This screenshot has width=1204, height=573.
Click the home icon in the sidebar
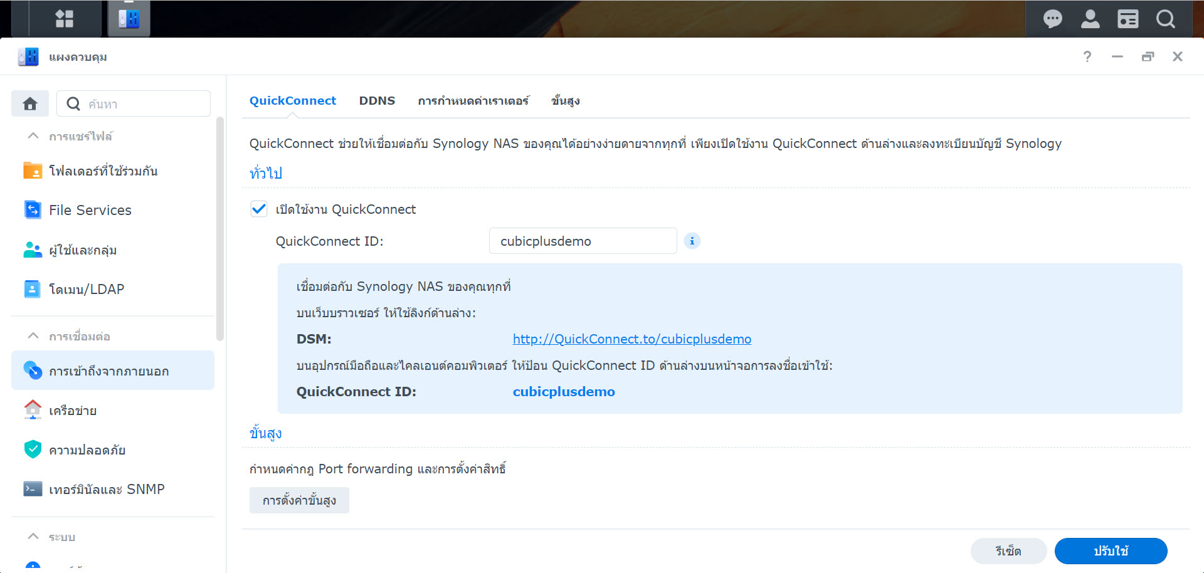point(29,103)
